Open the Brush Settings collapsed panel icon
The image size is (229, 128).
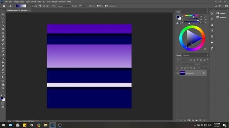pyautogui.click(x=212, y=14)
